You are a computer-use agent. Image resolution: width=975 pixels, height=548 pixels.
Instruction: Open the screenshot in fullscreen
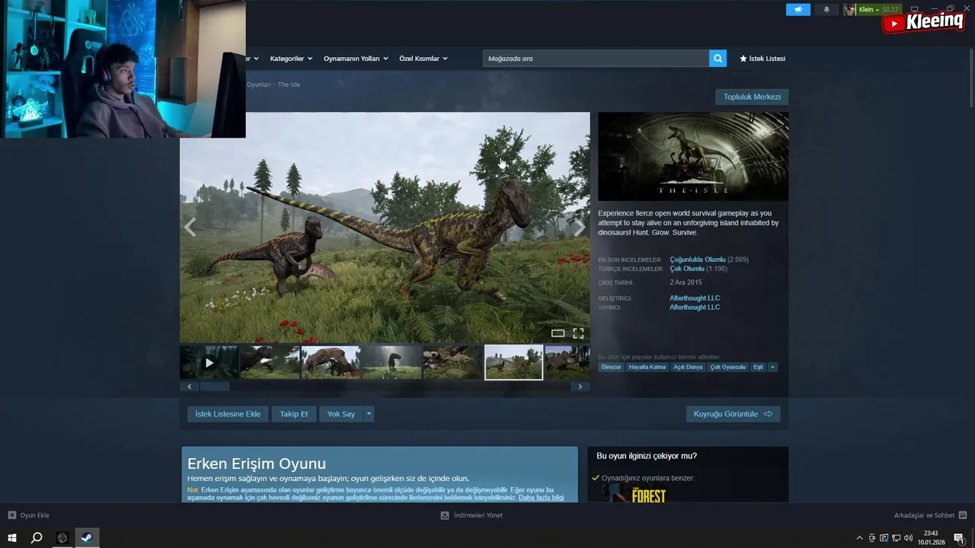[578, 333]
